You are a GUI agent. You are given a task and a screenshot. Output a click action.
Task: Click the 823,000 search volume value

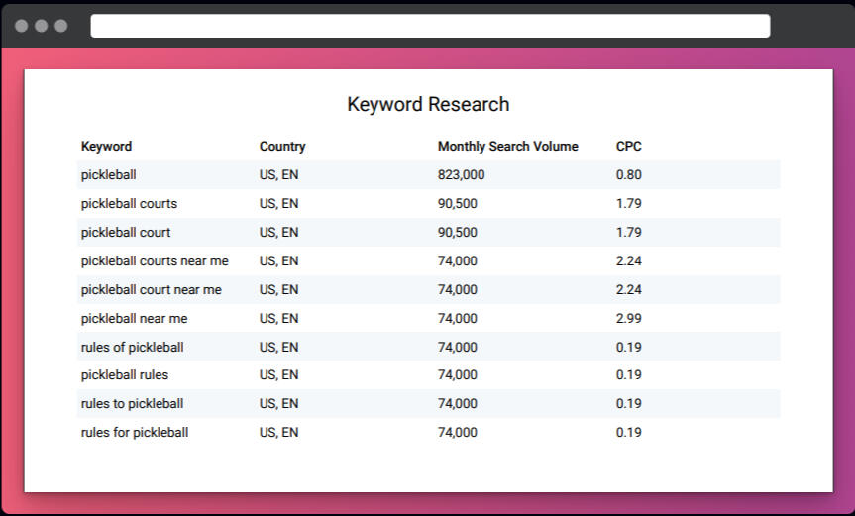click(461, 175)
